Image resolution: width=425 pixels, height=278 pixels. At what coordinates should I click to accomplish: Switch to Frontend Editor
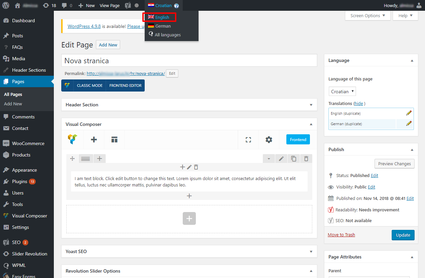point(125,85)
